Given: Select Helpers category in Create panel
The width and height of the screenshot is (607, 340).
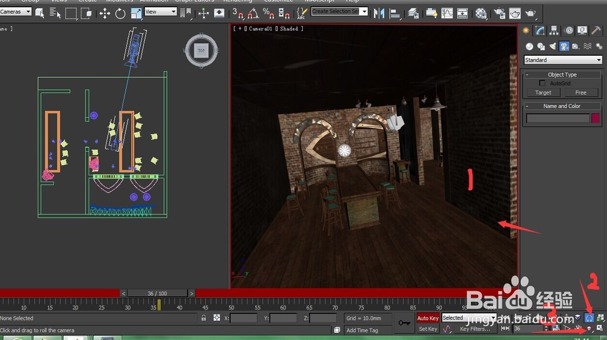Looking at the screenshot, I should pyautogui.click(x=575, y=47).
